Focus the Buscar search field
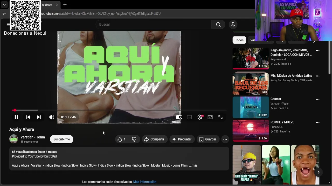Screen dimensions: 332x186 154,25
